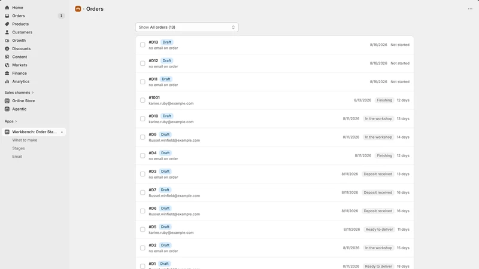Open the Ready to deliver stage on #D5
This screenshot has height=269, width=479.
point(379,230)
